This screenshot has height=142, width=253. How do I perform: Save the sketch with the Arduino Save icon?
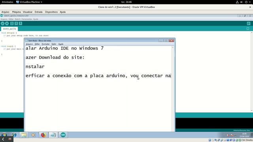[21, 24]
